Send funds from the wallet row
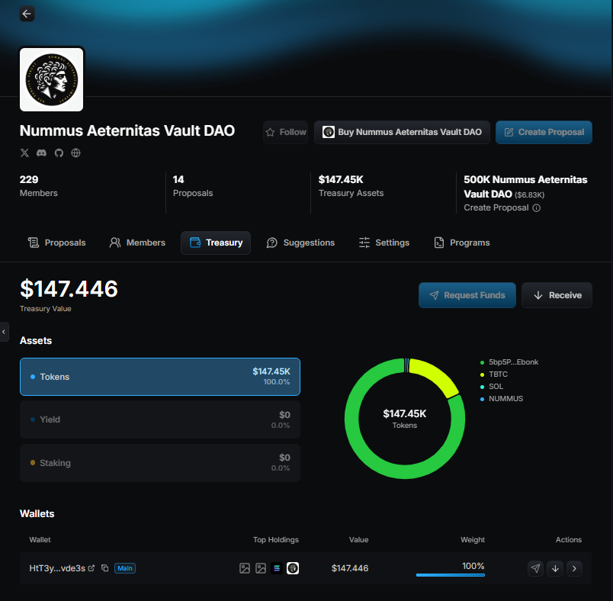 535,568
